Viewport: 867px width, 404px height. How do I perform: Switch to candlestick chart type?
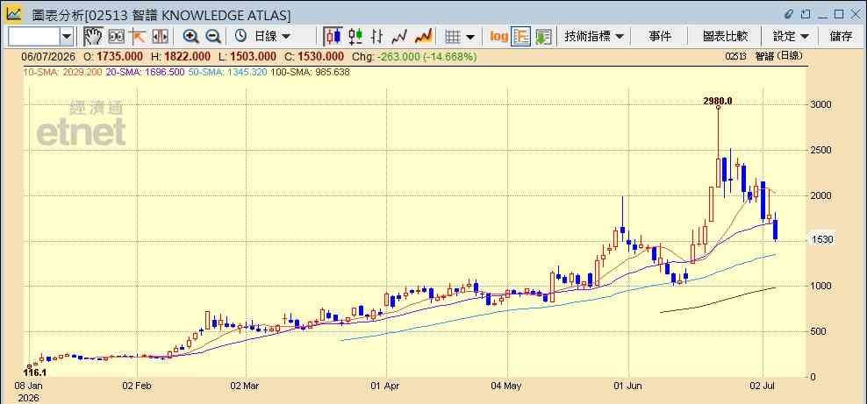tap(333, 37)
